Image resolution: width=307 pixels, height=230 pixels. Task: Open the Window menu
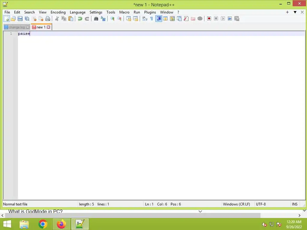coord(167,12)
